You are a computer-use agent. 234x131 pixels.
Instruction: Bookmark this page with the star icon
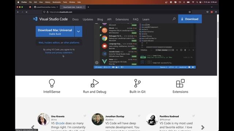[190, 12]
